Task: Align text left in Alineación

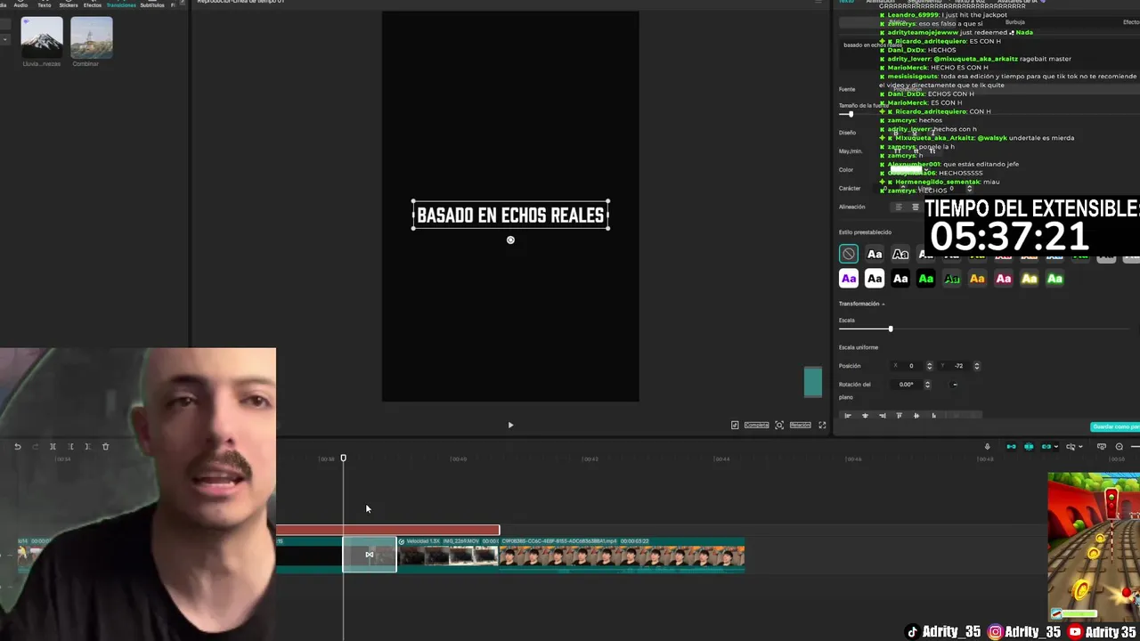Action: click(x=898, y=207)
